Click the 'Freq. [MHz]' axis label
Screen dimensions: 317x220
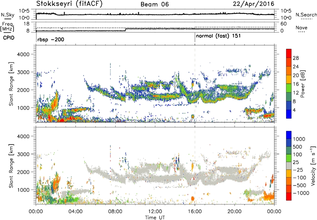(7, 27)
